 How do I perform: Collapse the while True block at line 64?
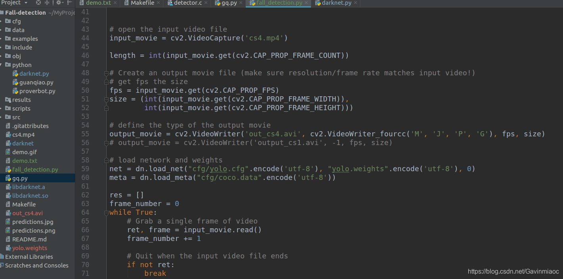106,213
